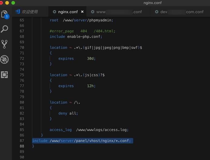Image resolution: width=210 pixels, height=160 pixels.
Task: Click the '30d;' expires value
Action: pyautogui.click(x=91, y=59)
